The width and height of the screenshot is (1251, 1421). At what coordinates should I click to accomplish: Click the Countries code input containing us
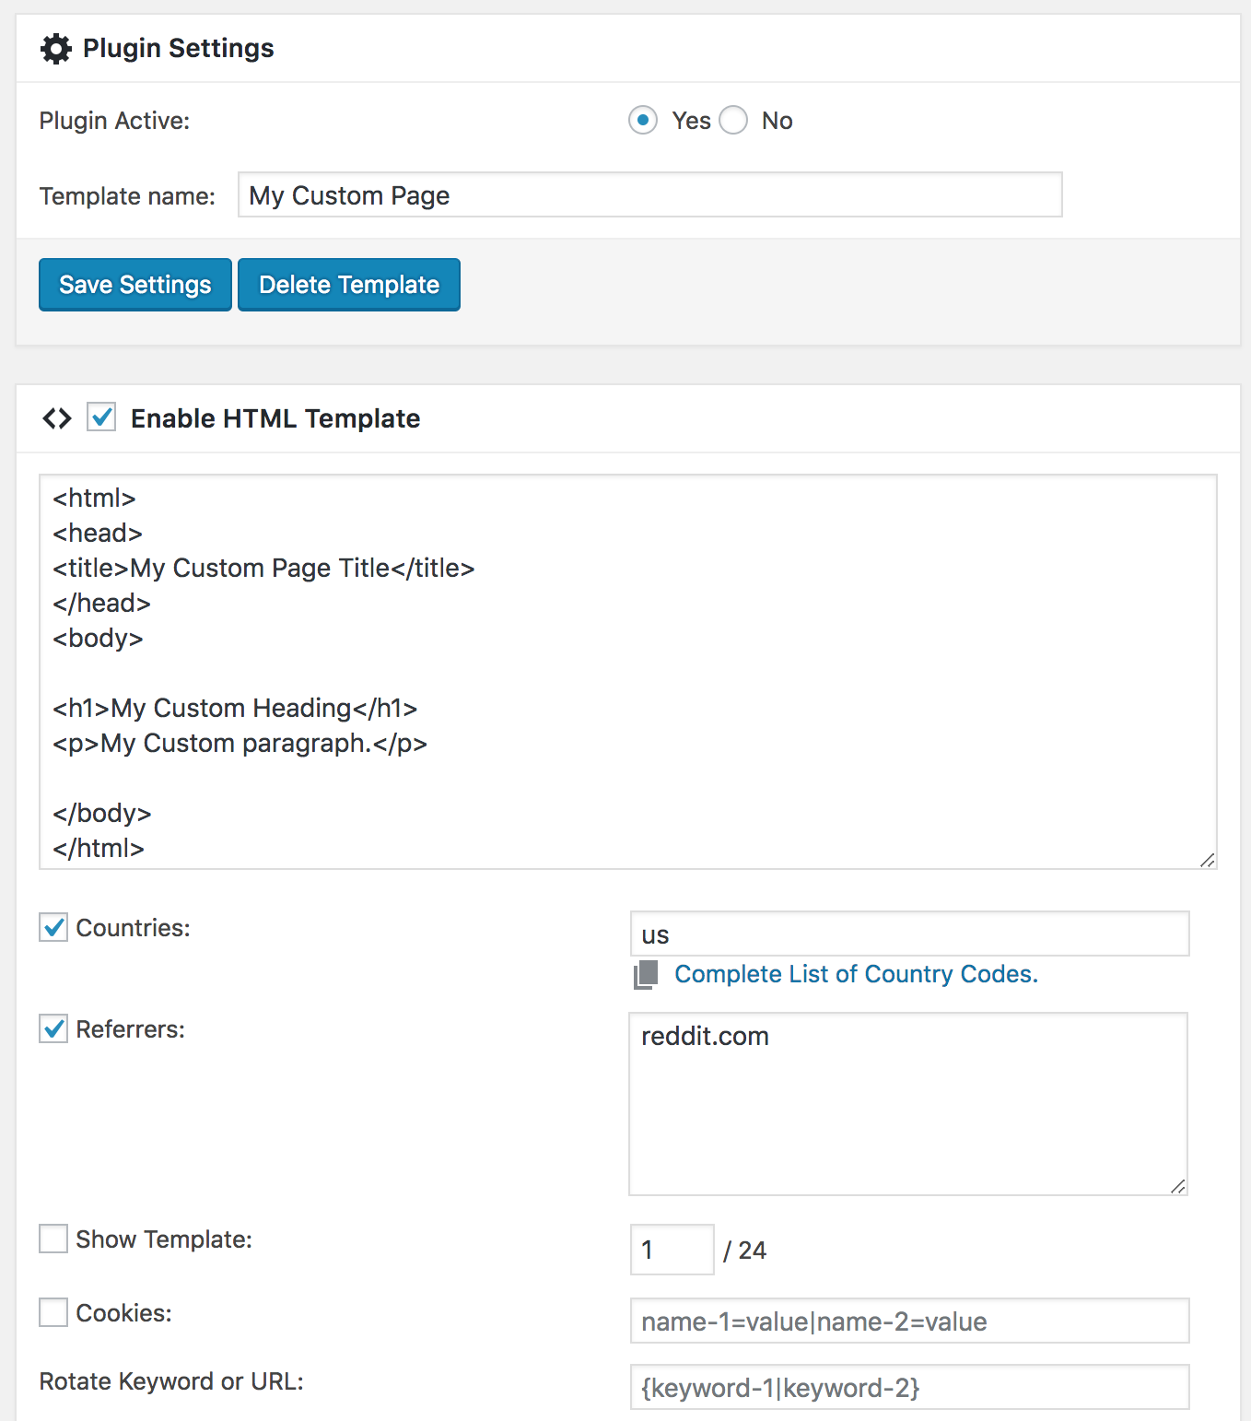[x=910, y=934]
